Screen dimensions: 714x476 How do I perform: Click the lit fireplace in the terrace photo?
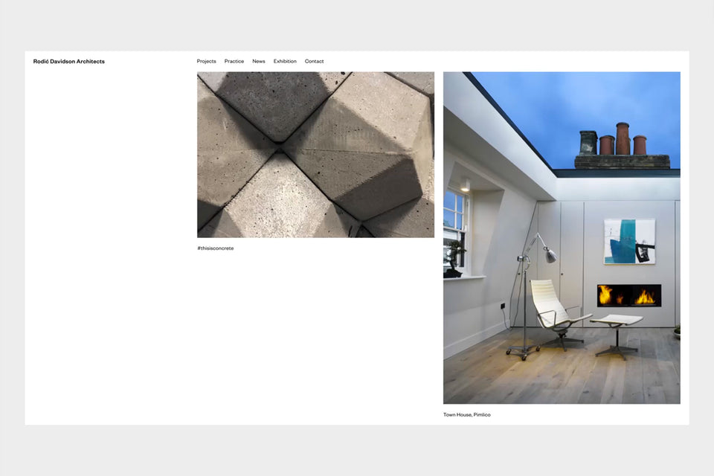[x=628, y=296]
